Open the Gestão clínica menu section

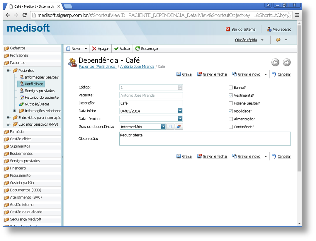32,139
